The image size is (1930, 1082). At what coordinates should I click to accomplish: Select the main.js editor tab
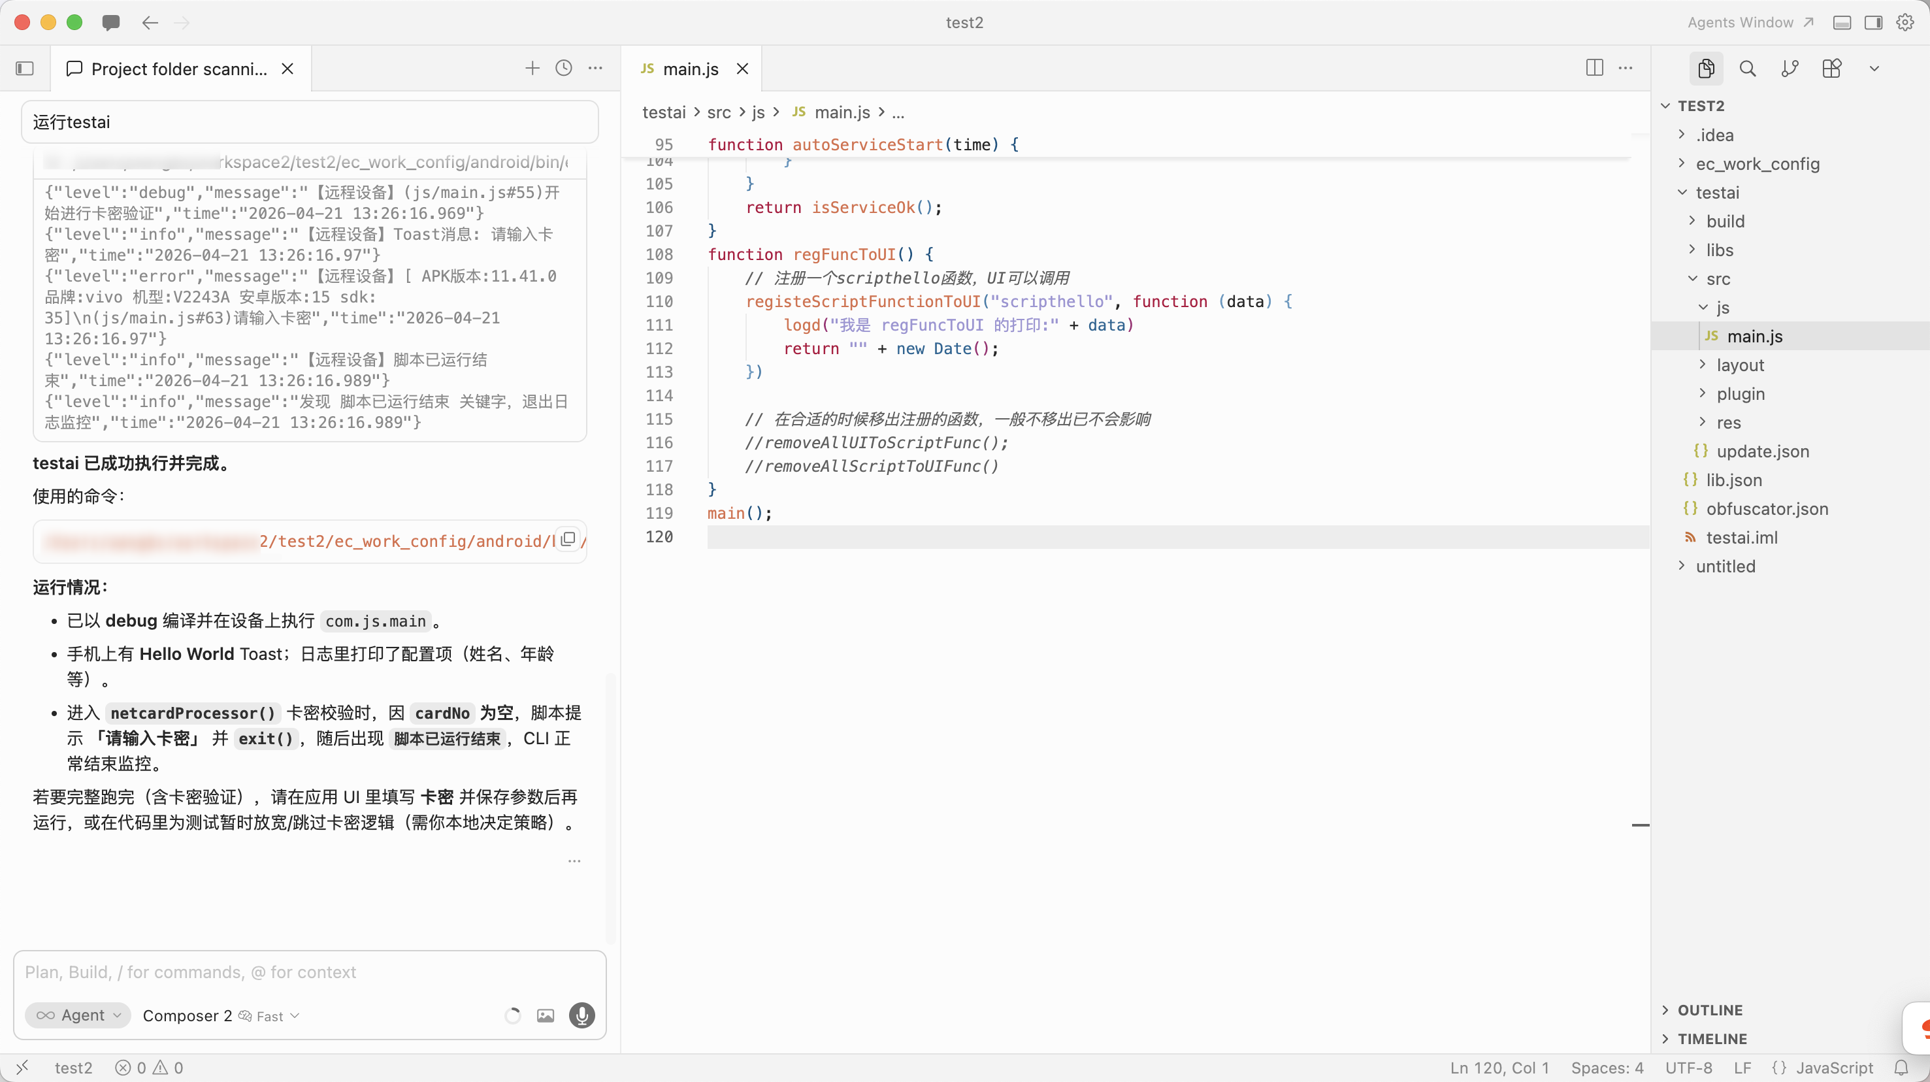(690, 69)
